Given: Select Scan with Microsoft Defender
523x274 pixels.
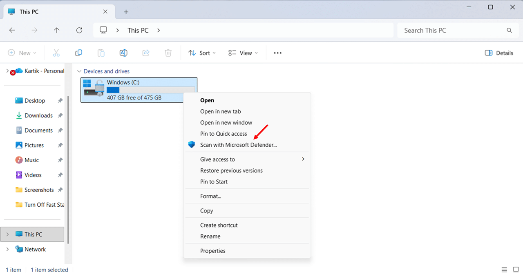Looking at the screenshot, I should [238, 145].
